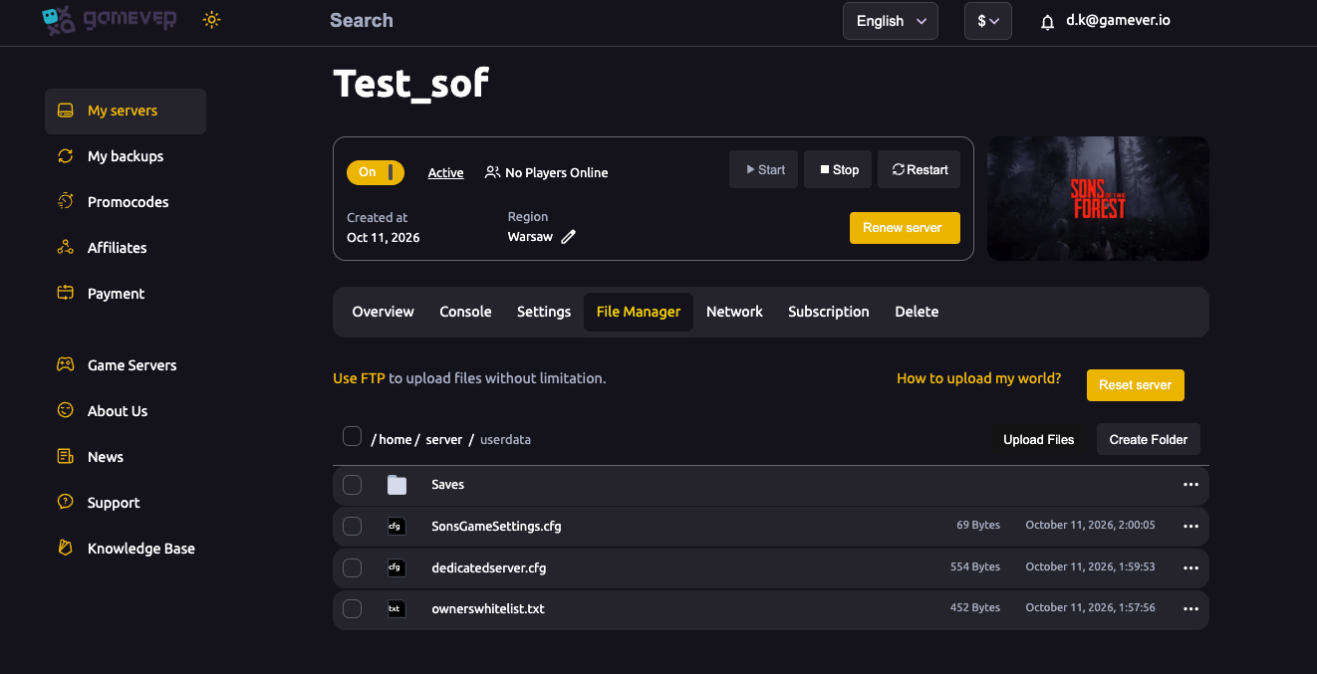Click the Active status link
This screenshot has height=674, width=1317.
coord(445,172)
